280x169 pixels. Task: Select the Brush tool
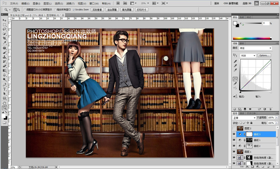(4, 52)
